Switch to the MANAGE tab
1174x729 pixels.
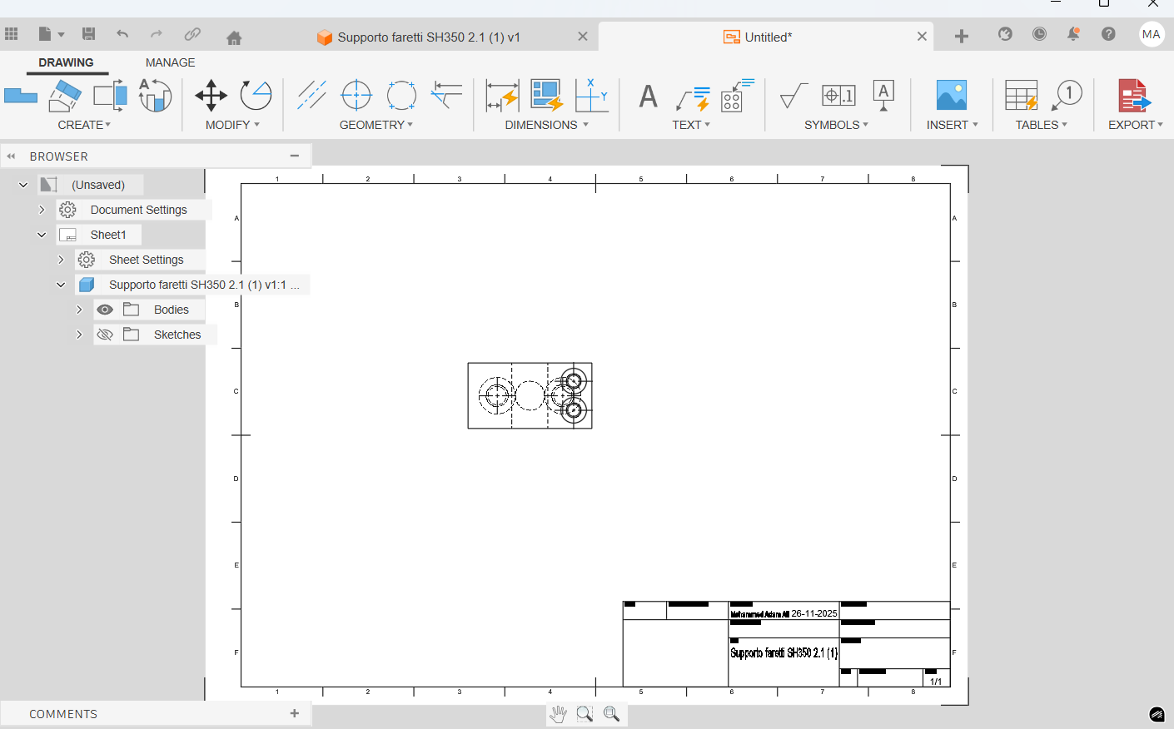[x=170, y=62]
